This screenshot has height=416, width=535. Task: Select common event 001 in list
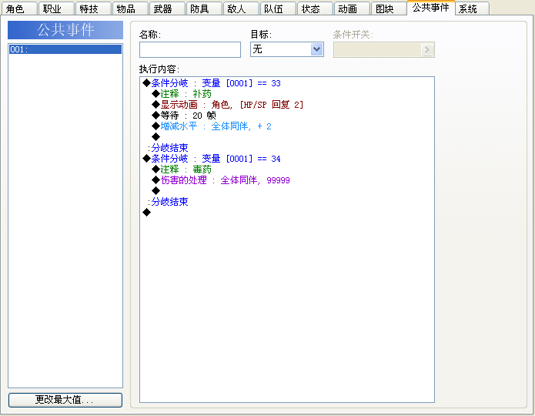pyautogui.click(x=65, y=49)
